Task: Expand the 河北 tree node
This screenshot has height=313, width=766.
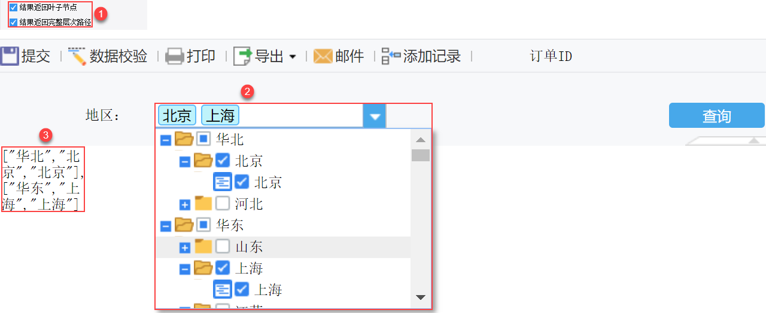Action: (x=185, y=205)
